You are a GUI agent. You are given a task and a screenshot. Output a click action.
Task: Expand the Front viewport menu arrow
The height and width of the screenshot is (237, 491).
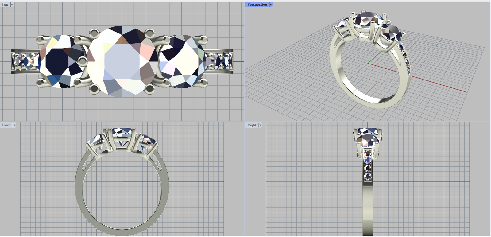pyautogui.click(x=14, y=125)
